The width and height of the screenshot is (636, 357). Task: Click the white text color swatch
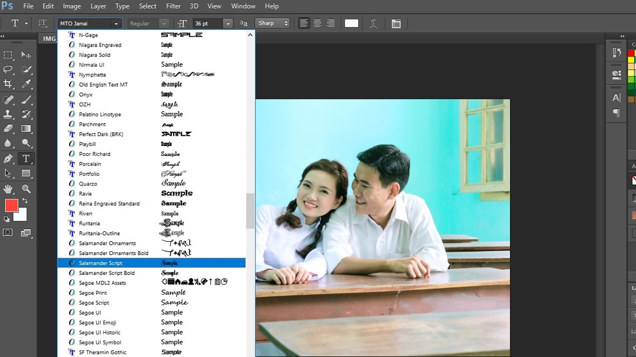(351, 23)
